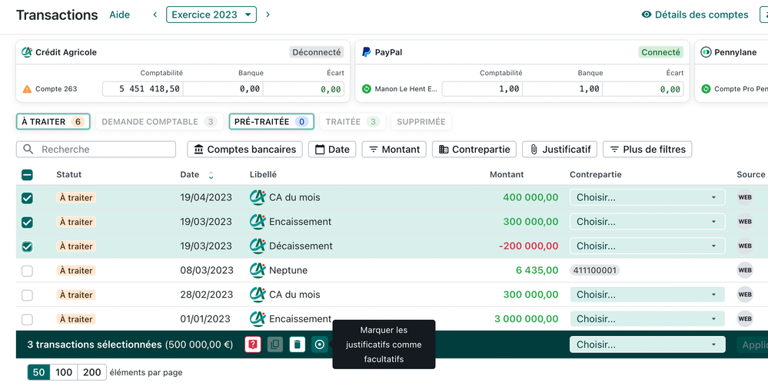Screen dimensions: 768x386
Task: Click the red question mark bulk action icon
Action: coord(252,345)
